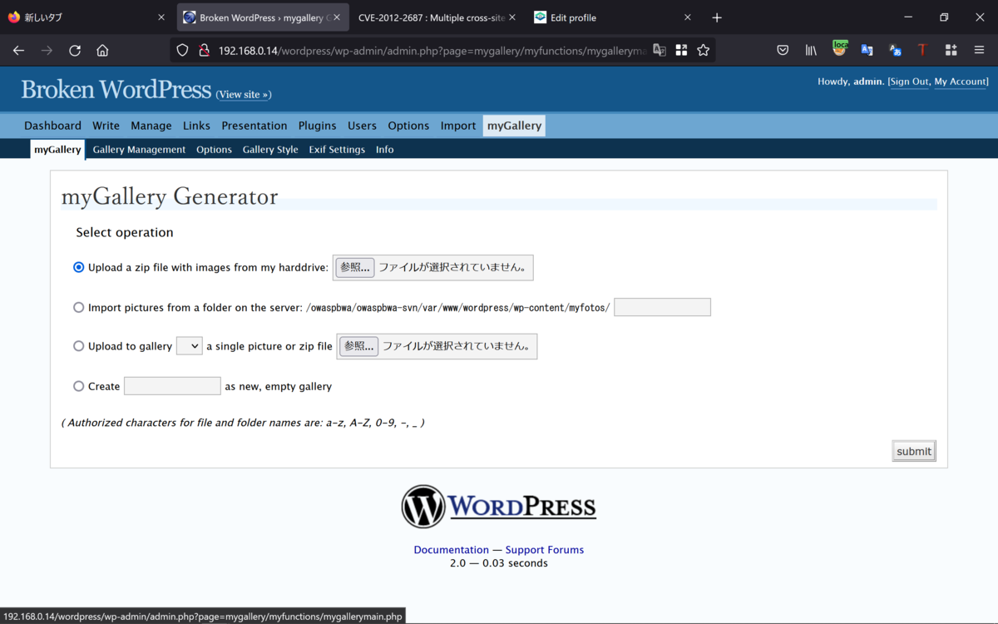Viewport: 998px width, 624px height.
Task: Click the forward navigation arrow
Action: pyautogui.click(x=47, y=50)
